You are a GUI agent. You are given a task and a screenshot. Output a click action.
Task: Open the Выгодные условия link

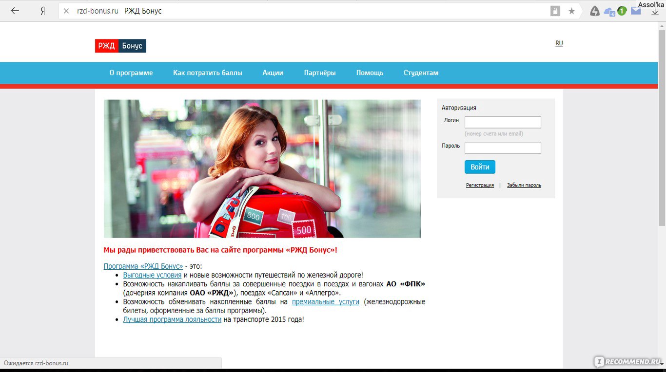(x=152, y=275)
